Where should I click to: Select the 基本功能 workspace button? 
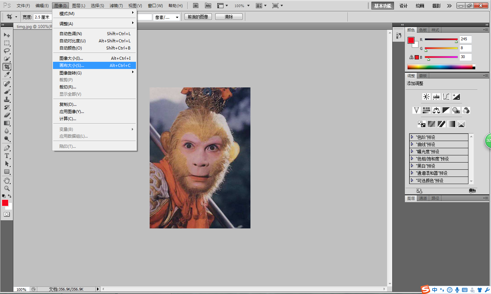(x=383, y=6)
